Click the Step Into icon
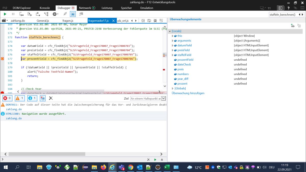Screen dimensions: 306x172 (21, 14)
